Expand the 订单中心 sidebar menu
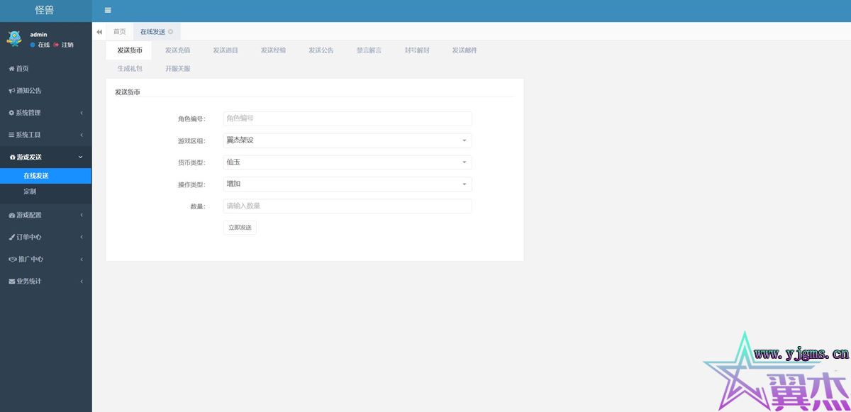 (45, 237)
